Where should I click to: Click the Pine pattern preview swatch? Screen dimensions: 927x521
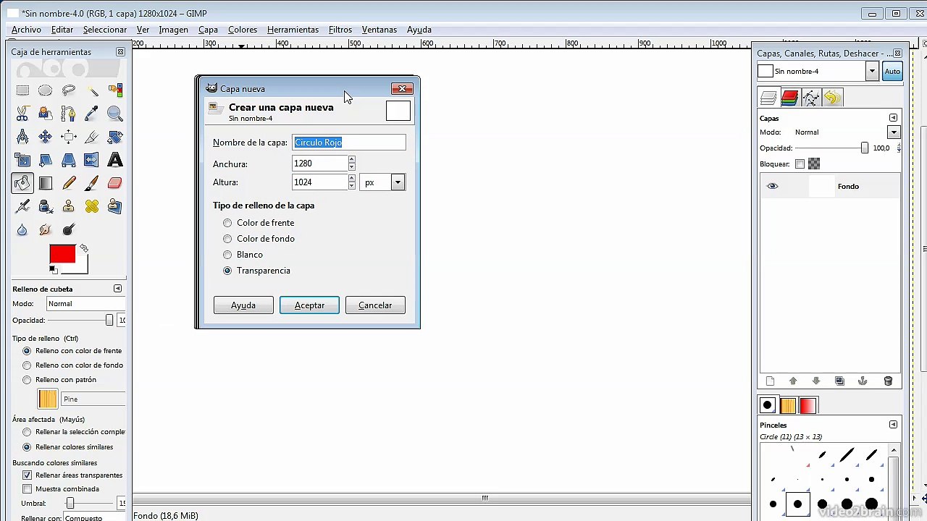coord(48,399)
